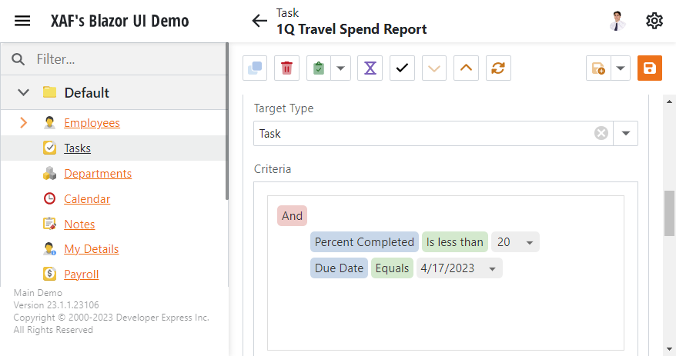Open the user avatar profile
The width and height of the screenshot is (676, 356).
(617, 21)
